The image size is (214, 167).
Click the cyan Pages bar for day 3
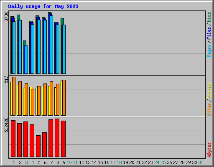26,60
